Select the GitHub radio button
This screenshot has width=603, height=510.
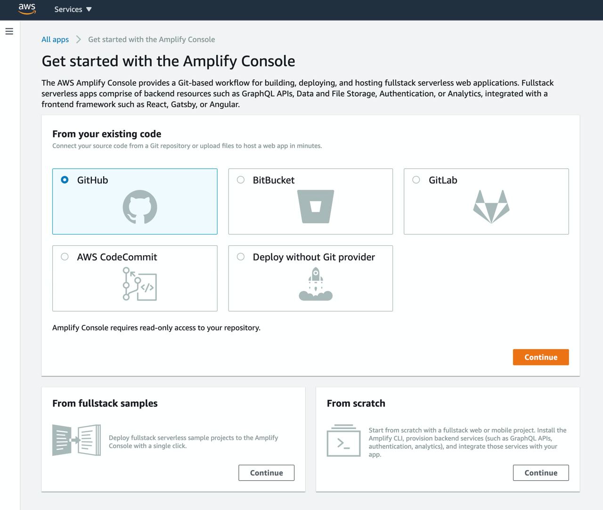pos(65,180)
